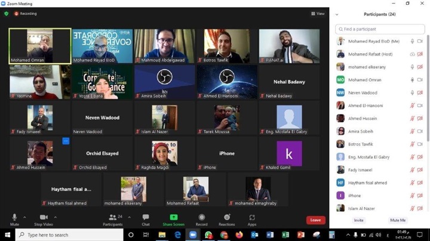Viewport: 430px width, 241px height.
Task: Start Share Screen
Action: pos(174,220)
